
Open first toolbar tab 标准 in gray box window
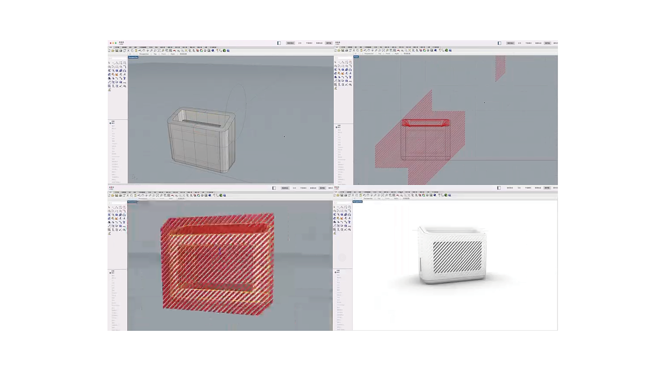111,47
